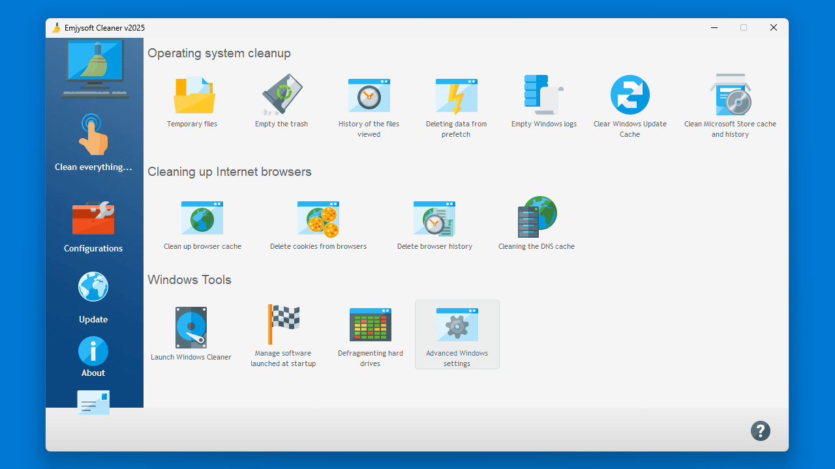Open the About info icon
835x469 pixels.
93,351
